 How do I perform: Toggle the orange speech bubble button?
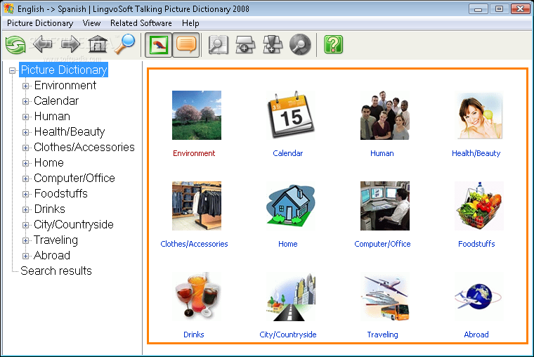point(186,45)
